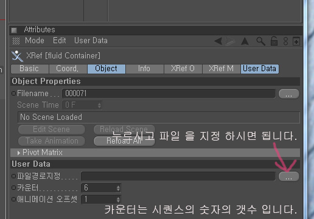The width and height of the screenshot is (314, 219).
Task: Open the Edit menu
Action: tap(60, 41)
